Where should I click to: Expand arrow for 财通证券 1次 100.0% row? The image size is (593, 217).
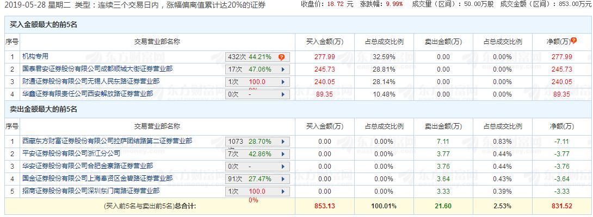click(x=282, y=82)
